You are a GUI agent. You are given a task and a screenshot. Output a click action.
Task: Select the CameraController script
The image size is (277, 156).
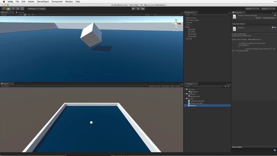(x=197, y=101)
